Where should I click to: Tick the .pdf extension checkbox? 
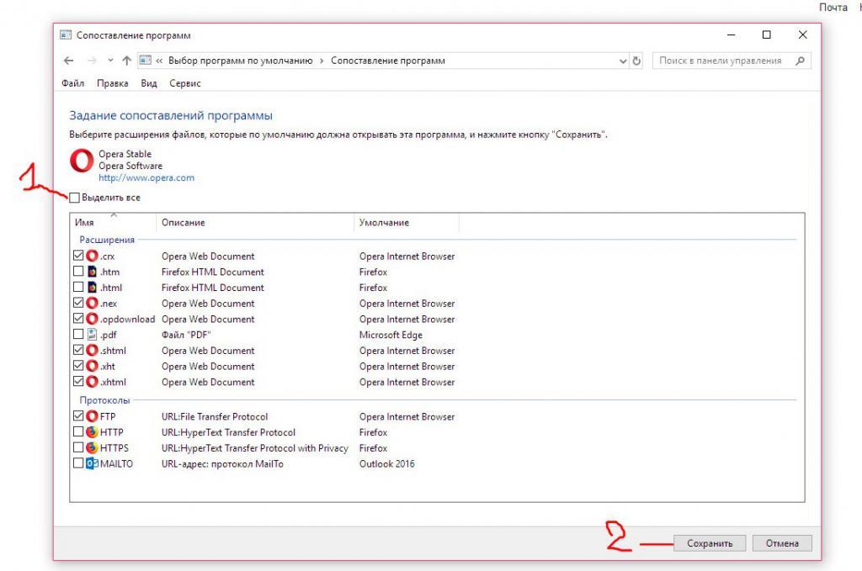[78, 334]
